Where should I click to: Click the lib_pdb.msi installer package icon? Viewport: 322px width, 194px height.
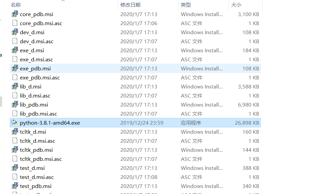click(15, 105)
